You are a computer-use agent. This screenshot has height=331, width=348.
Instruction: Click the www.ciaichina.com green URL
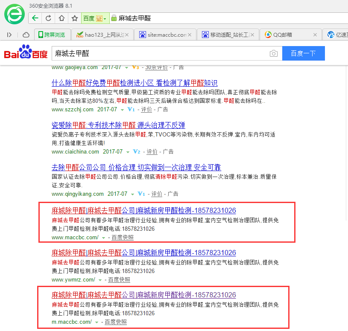pos(75,152)
